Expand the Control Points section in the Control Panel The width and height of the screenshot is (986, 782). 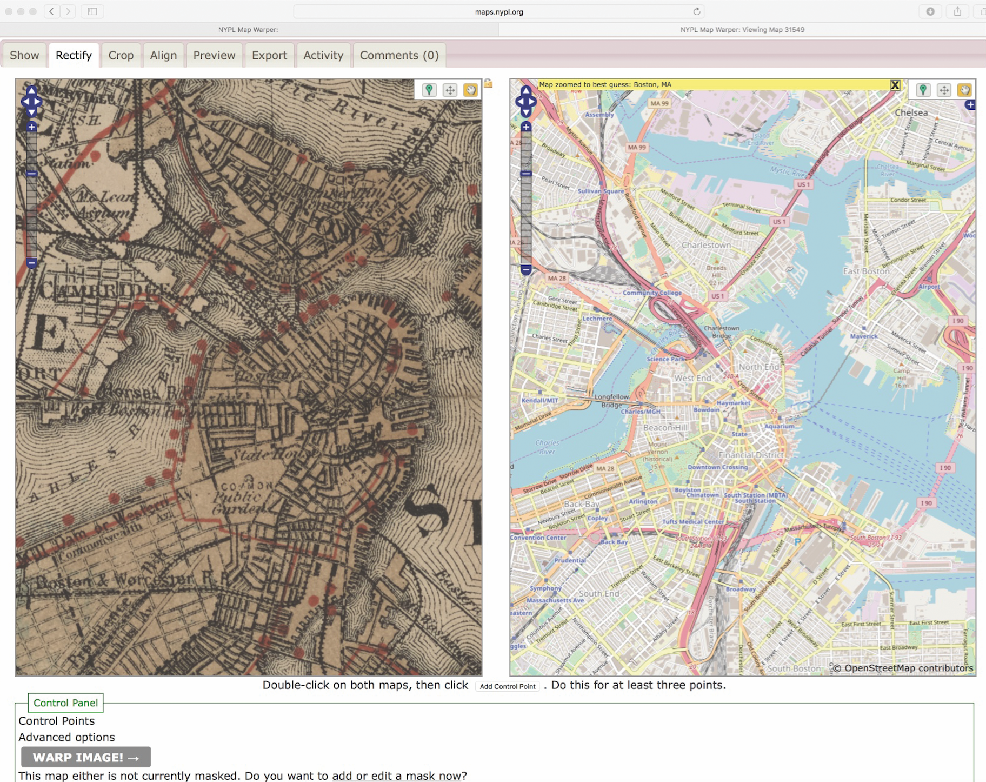tap(56, 721)
